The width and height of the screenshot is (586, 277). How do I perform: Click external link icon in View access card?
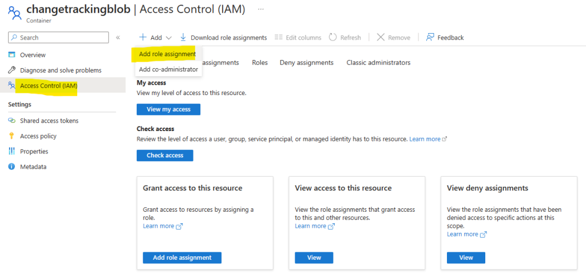[331, 226]
